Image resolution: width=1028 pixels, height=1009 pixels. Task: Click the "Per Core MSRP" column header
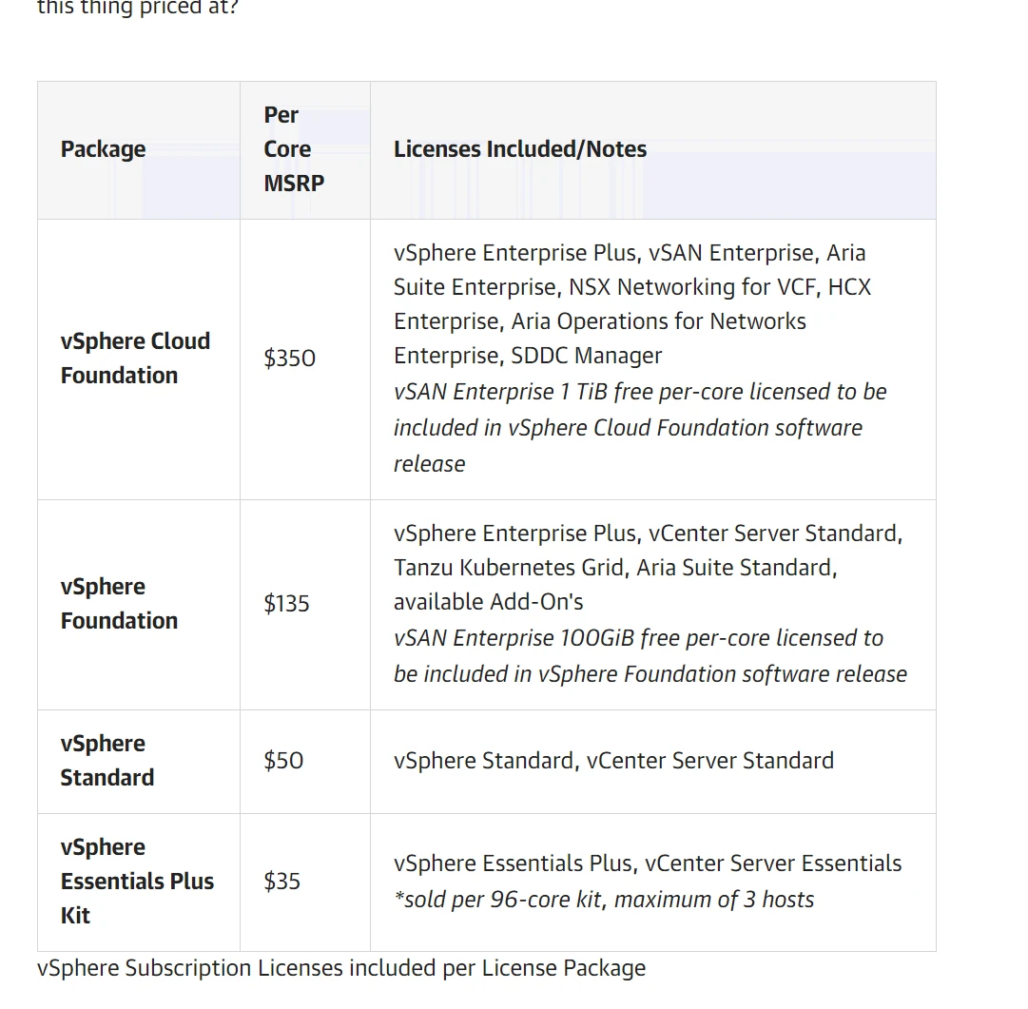pos(294,149)
